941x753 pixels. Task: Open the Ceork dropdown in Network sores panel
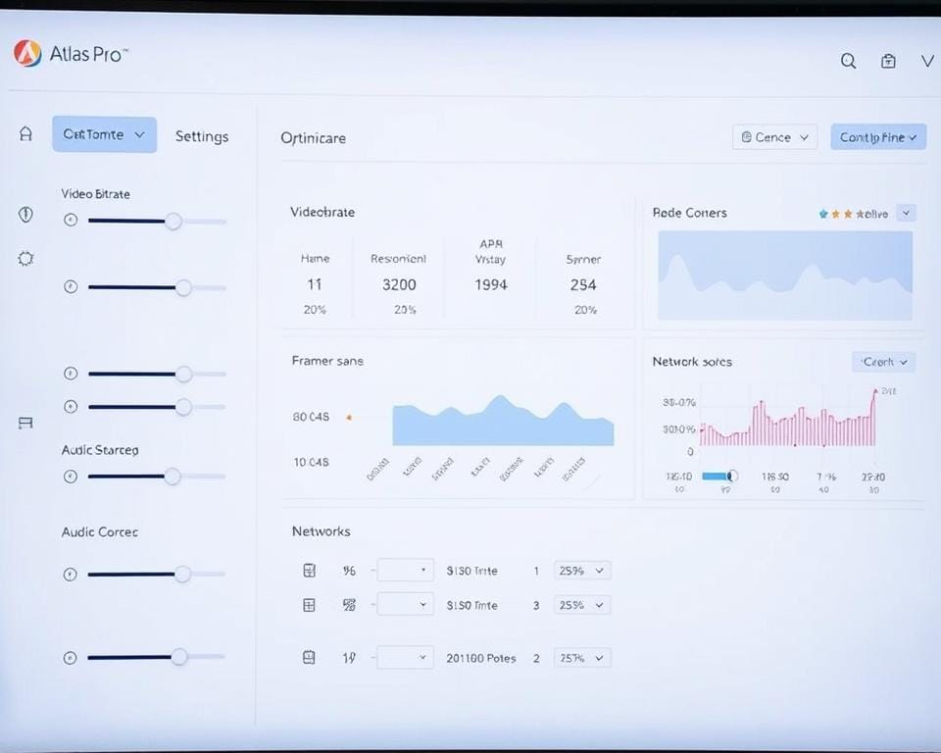(x=882, y=362)
